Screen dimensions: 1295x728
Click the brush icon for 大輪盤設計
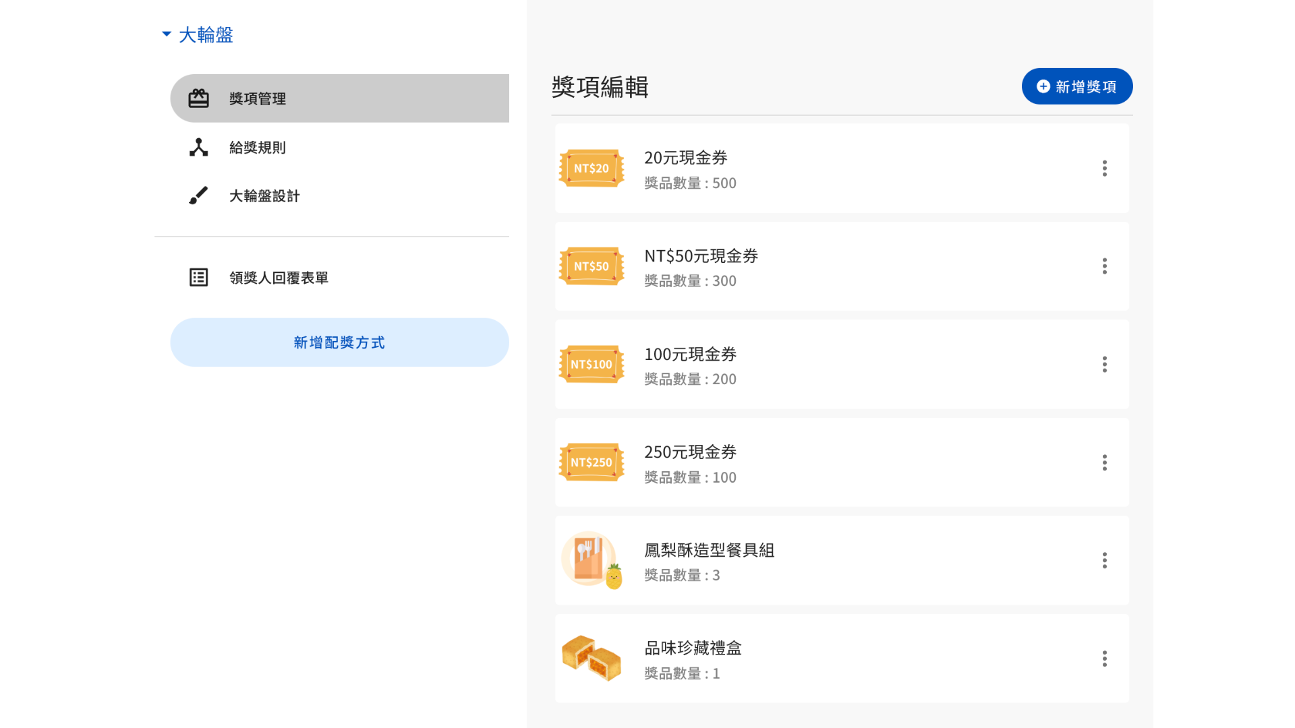pos(198,196)
